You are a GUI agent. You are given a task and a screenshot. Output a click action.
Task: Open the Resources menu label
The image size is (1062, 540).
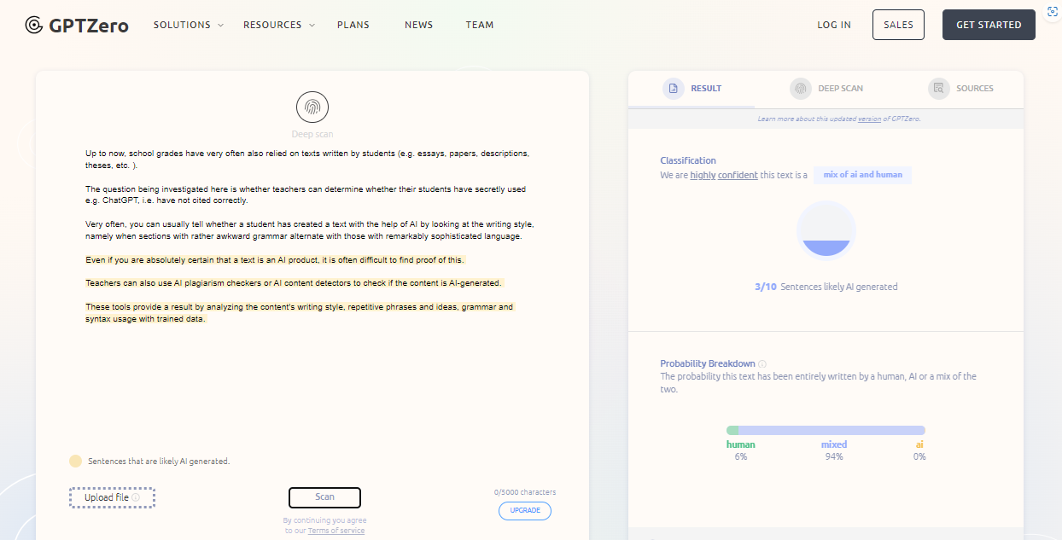pyautogui.click(x=272, y=25)
